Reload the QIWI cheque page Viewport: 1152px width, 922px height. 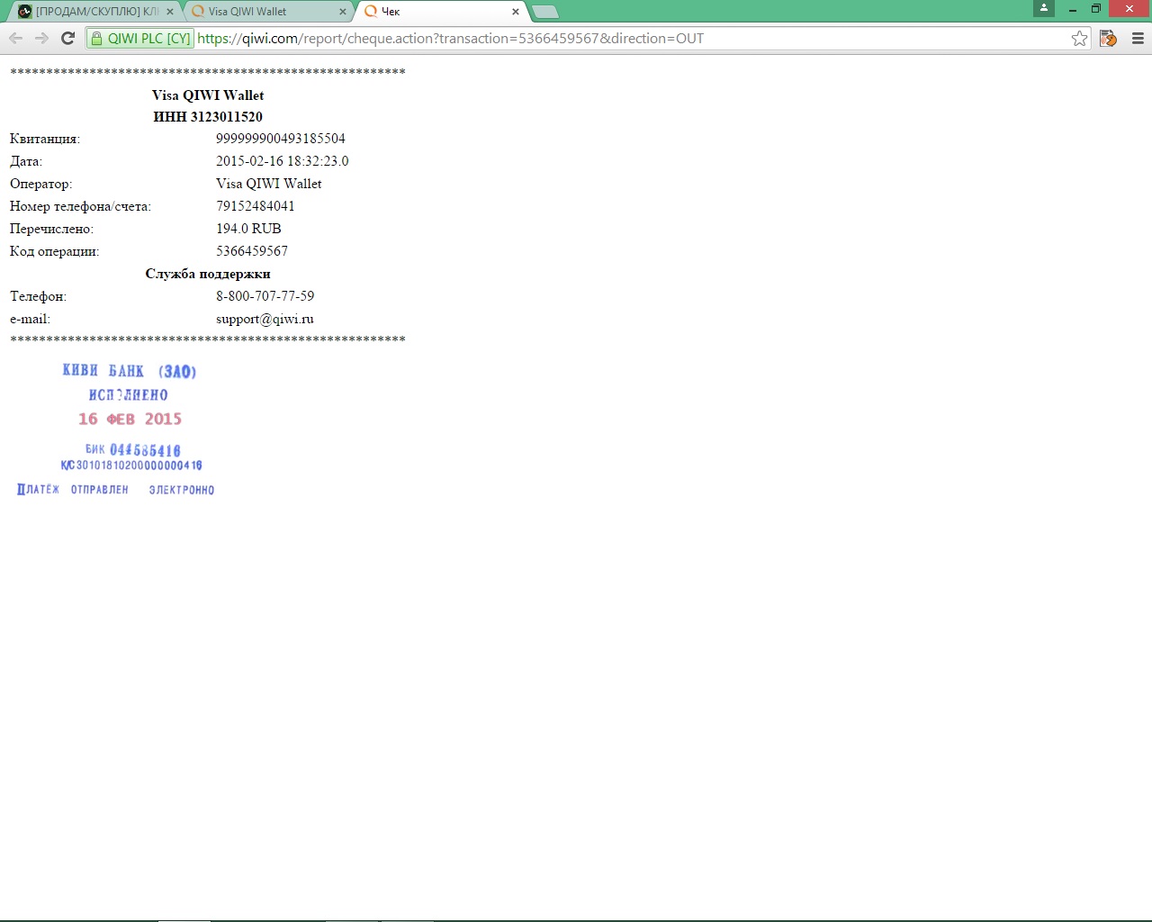click(67, 38)
